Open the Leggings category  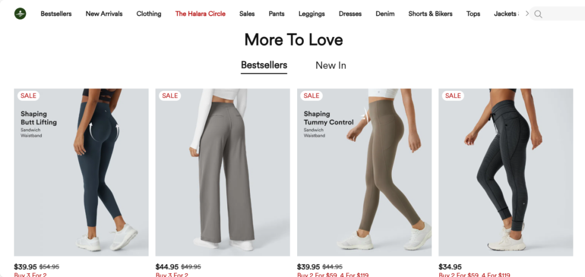(311, 14)
